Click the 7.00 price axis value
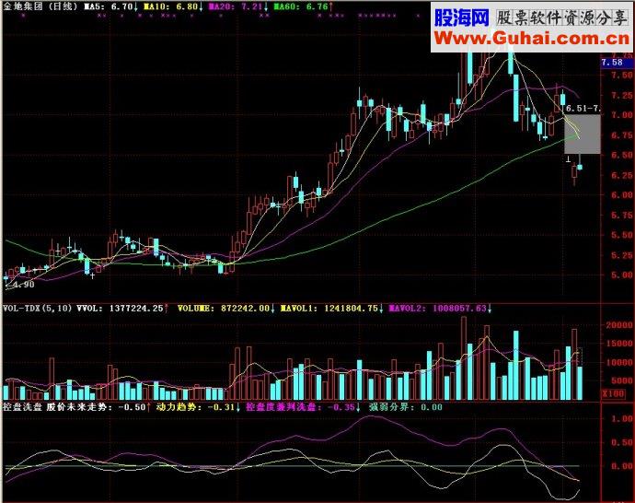The image size is (635, 503). point(621,115)
